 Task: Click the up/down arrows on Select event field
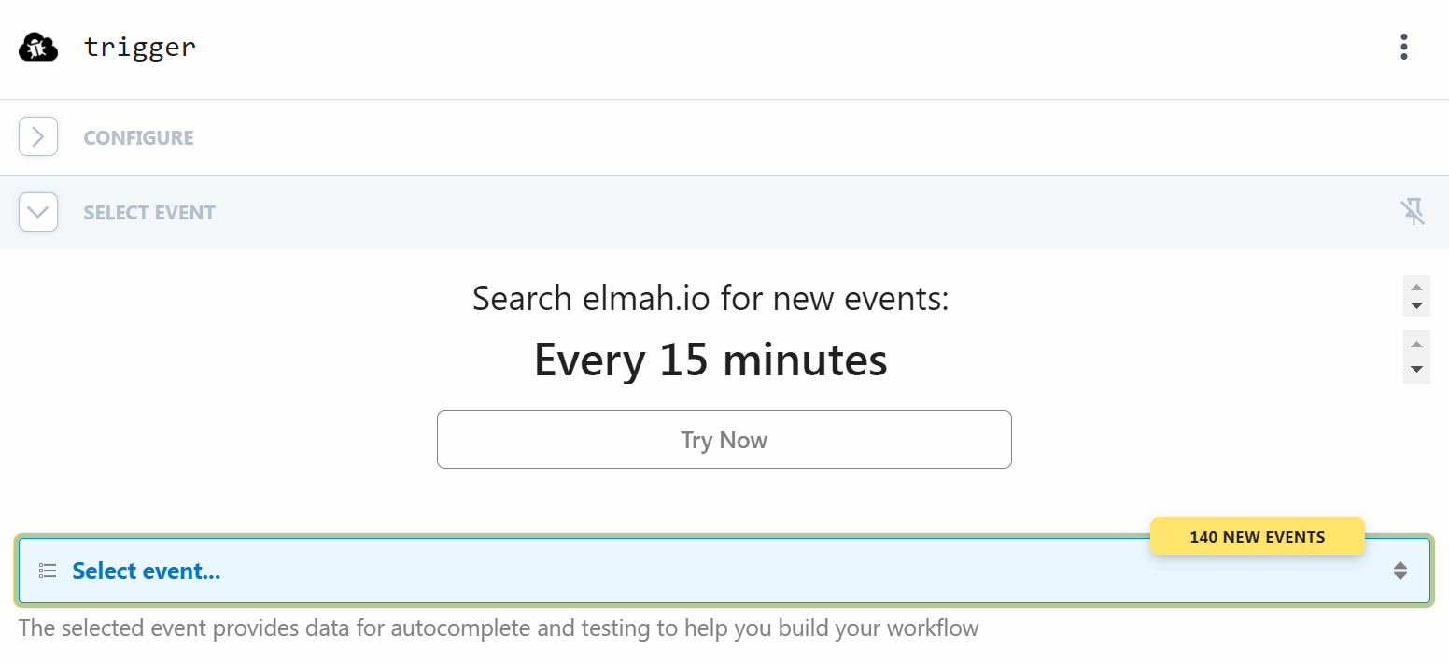tap(1400, 571)
